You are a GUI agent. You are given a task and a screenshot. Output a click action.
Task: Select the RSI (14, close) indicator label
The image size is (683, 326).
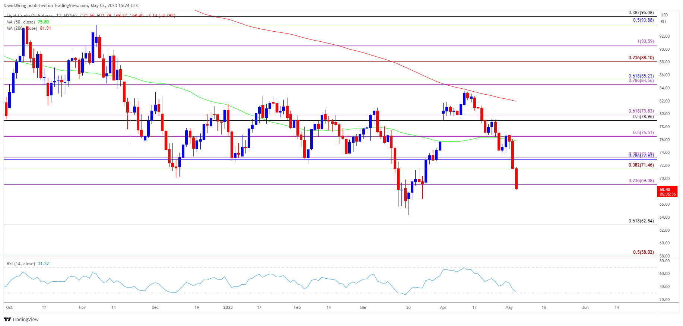(21, 264)
